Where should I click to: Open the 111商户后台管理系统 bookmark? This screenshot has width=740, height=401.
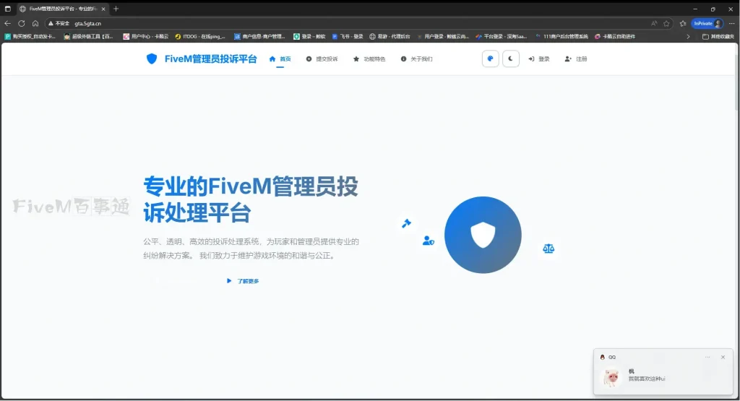click(562, 36)
